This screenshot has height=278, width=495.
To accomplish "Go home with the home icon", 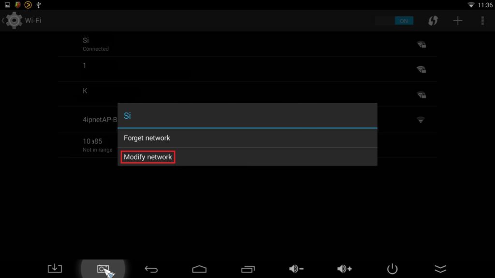I will [199, 269].
